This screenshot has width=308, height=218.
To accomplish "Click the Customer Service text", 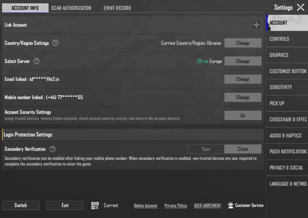I will point(249,205).
